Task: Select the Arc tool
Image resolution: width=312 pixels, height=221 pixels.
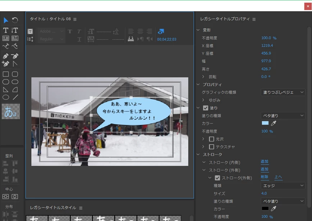Action: tap(15, 90)
